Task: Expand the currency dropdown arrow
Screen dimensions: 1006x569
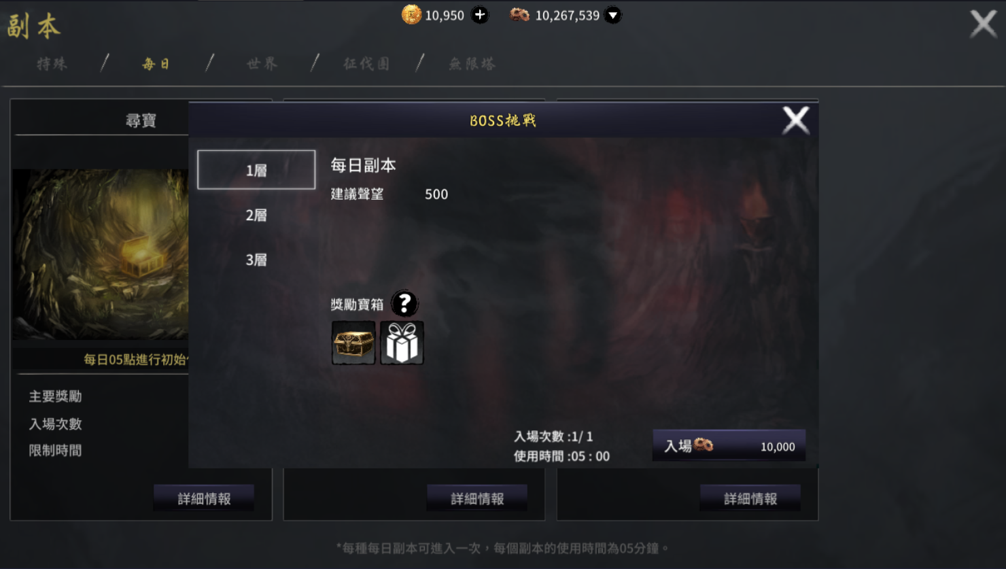Action: click(x=612, y=15)
